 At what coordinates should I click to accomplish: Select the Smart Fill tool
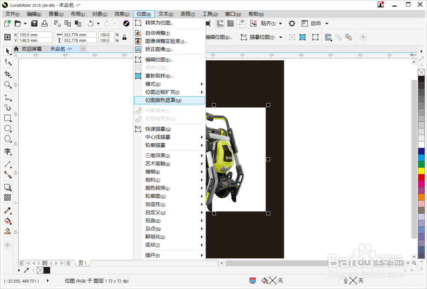coord(8,231)
